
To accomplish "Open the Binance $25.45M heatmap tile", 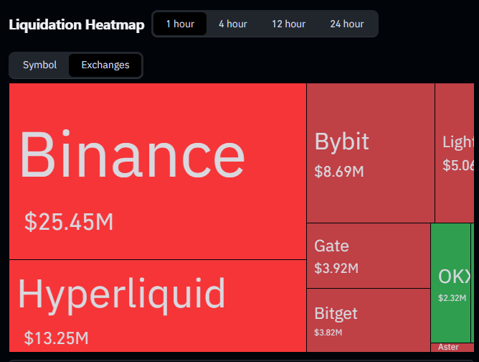I will coord(158,172).
